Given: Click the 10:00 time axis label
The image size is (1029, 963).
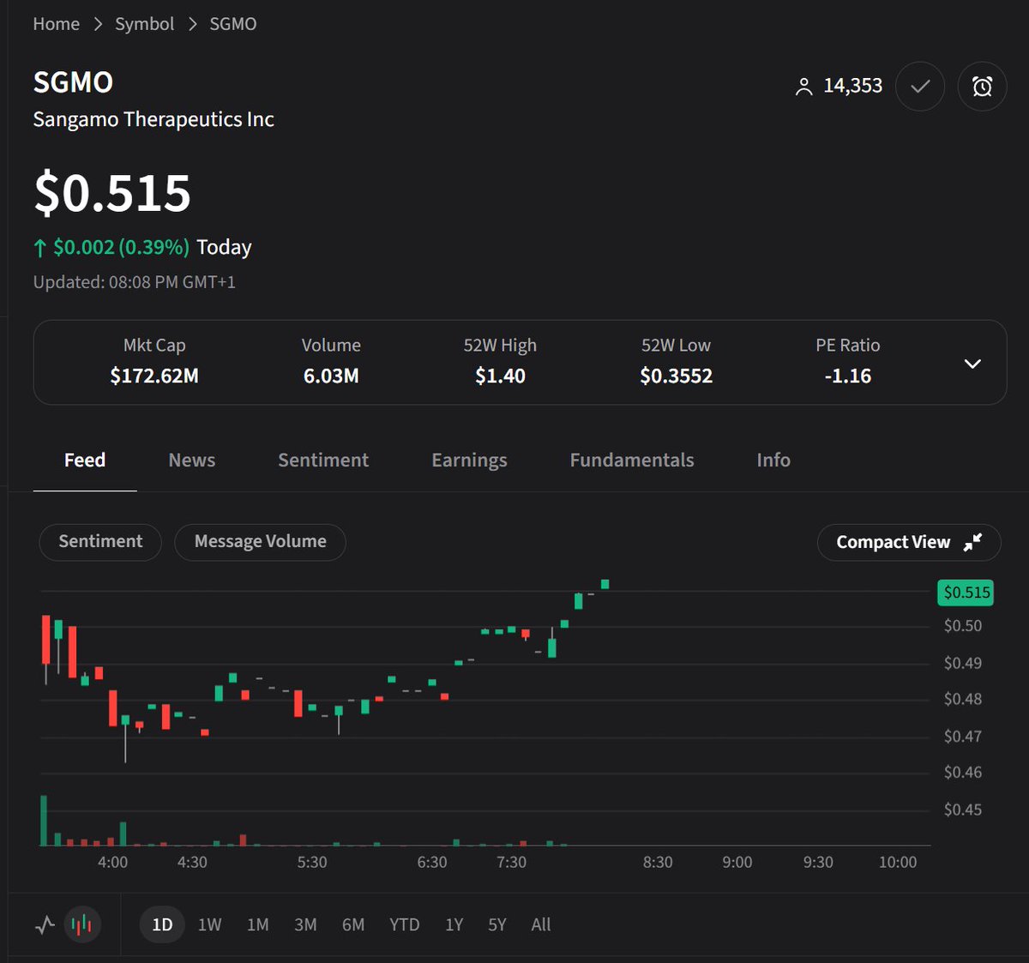Looking at the screenshot, I should point(898,862).
